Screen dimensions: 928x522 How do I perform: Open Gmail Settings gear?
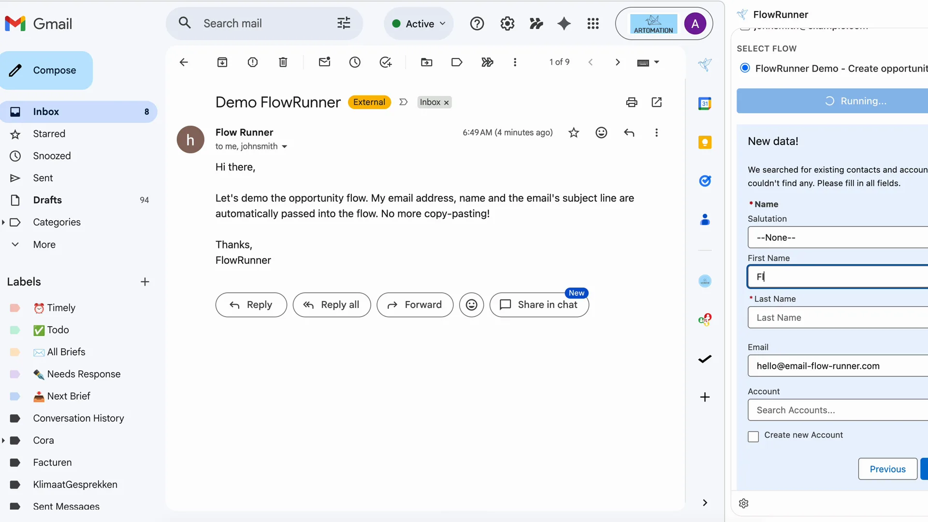pos(507,23)
